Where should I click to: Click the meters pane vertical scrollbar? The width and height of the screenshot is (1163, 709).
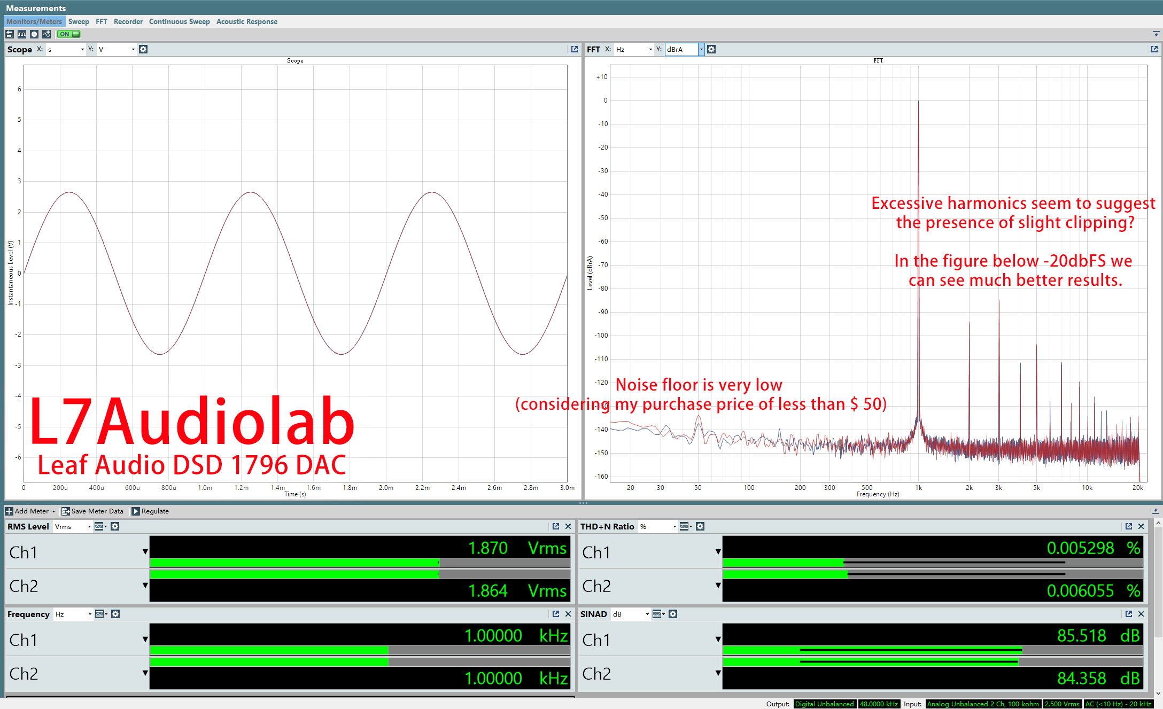[x=1158, y=609]
